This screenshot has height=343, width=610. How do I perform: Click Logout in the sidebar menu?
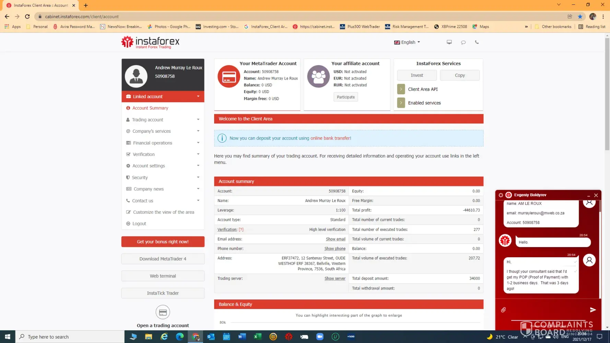coord(139,224)
